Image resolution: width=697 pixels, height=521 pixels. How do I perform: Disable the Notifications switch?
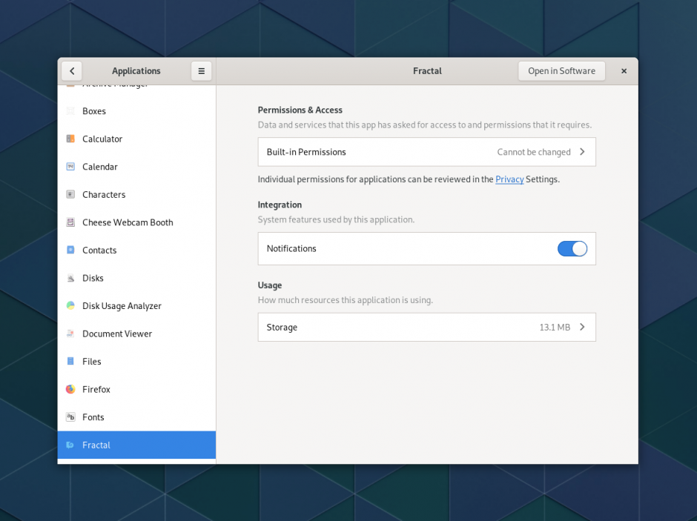tap(572, 249)
